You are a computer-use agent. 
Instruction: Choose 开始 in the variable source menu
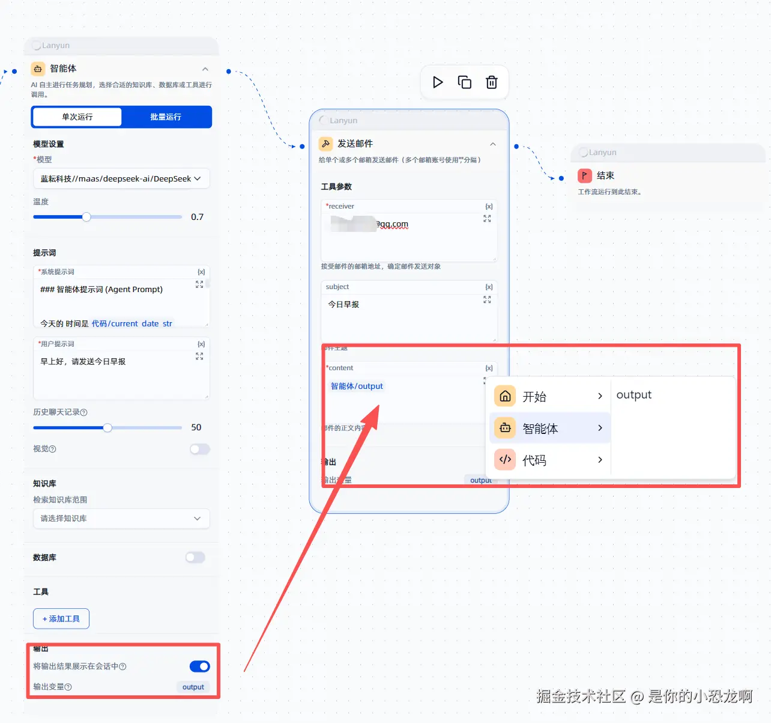click(550, 396)
